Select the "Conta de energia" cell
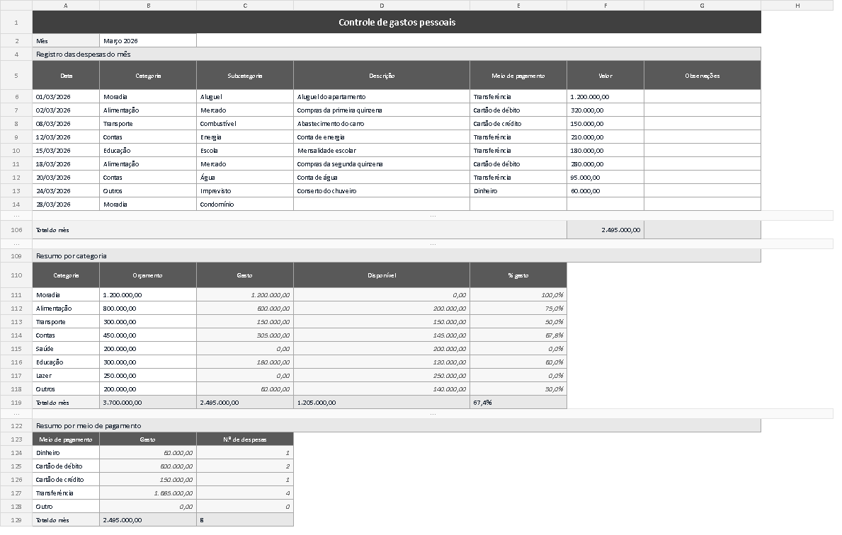 click(381, 137)
